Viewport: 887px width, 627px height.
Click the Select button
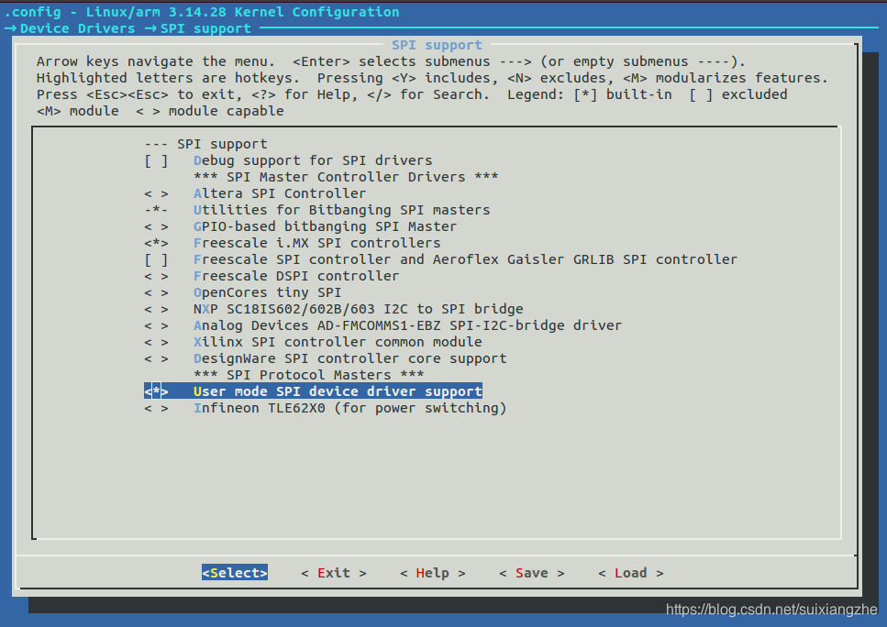click(235, 573)
